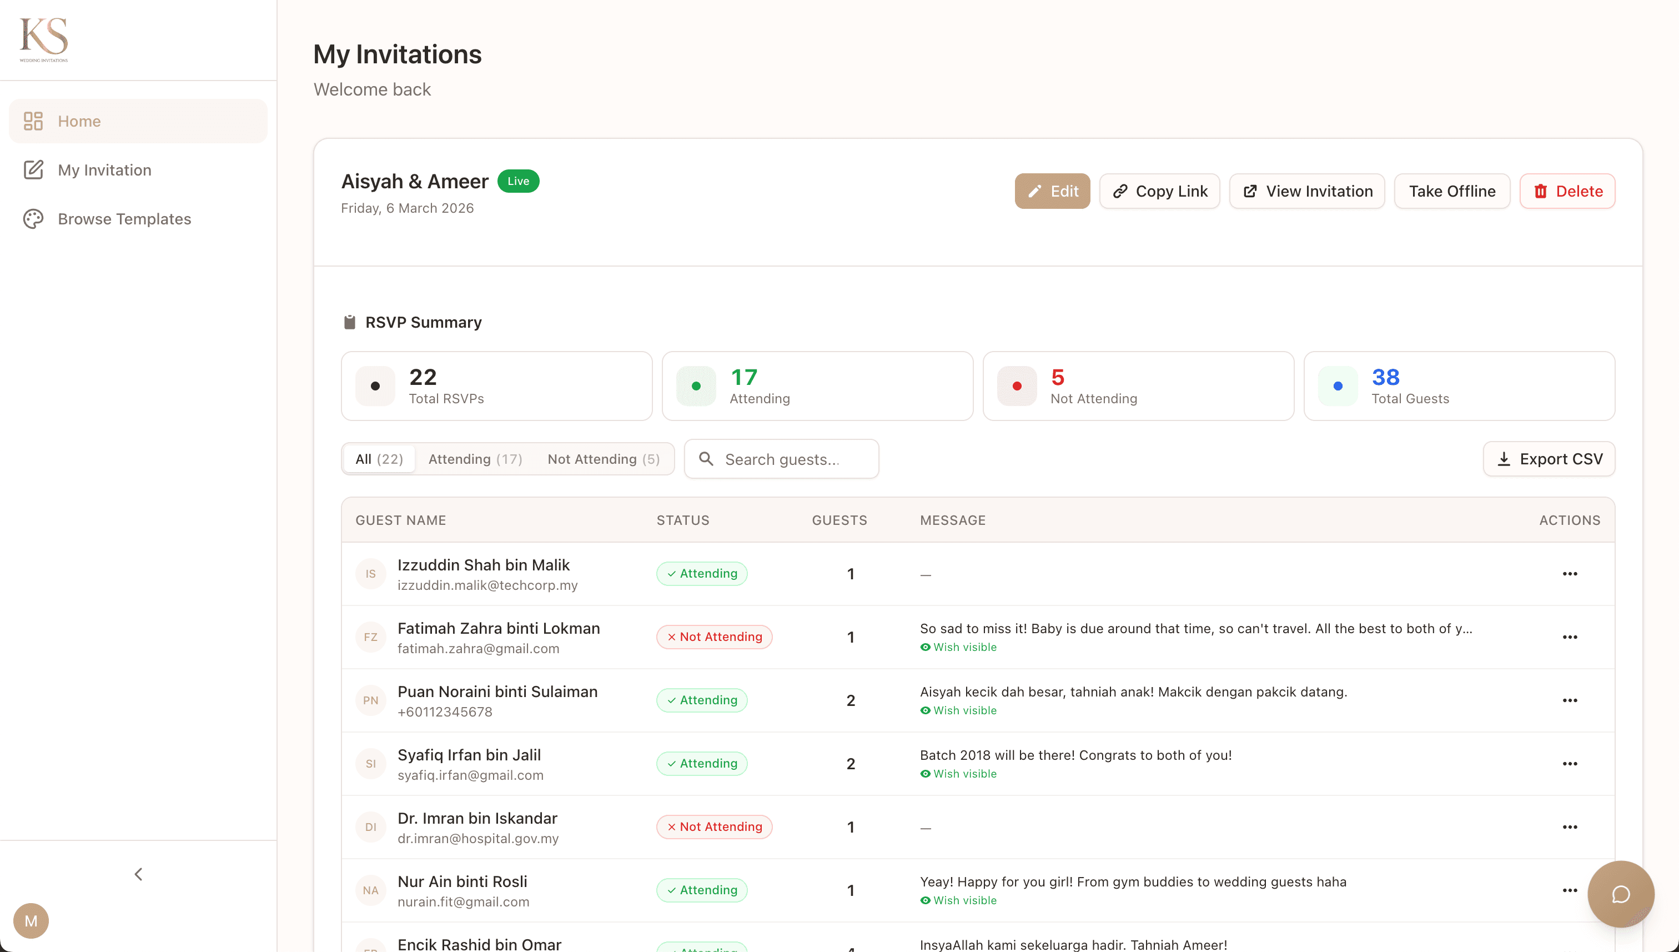Click the Browse Templates palette icon

tap(33, 218)
